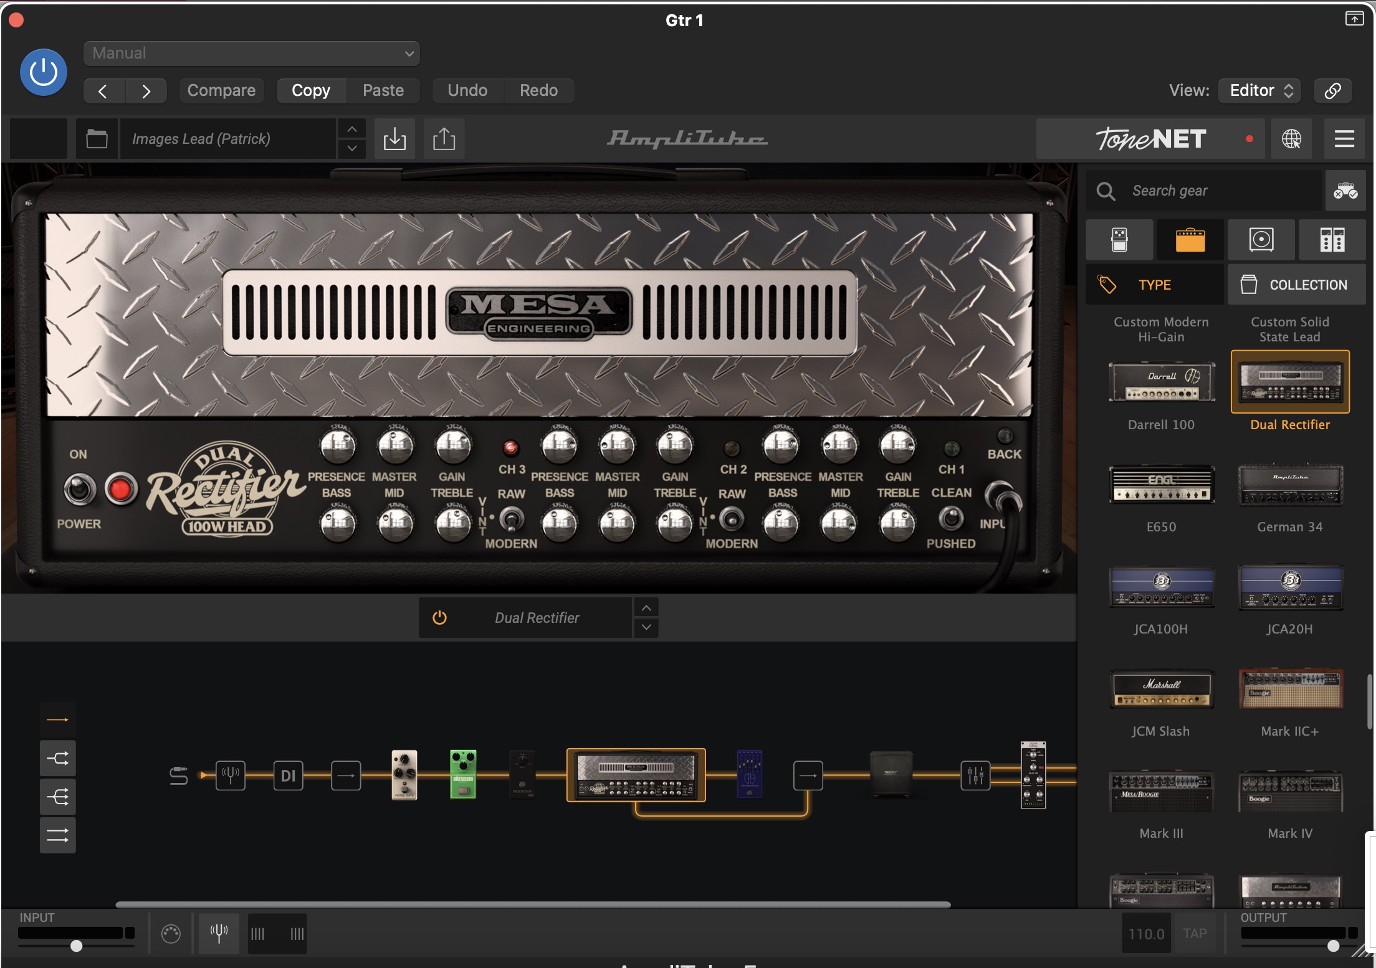The height and width of the screenshot is (968, 1376).
Task: Select previous amp model with up chevron
Action: point(646,607)
